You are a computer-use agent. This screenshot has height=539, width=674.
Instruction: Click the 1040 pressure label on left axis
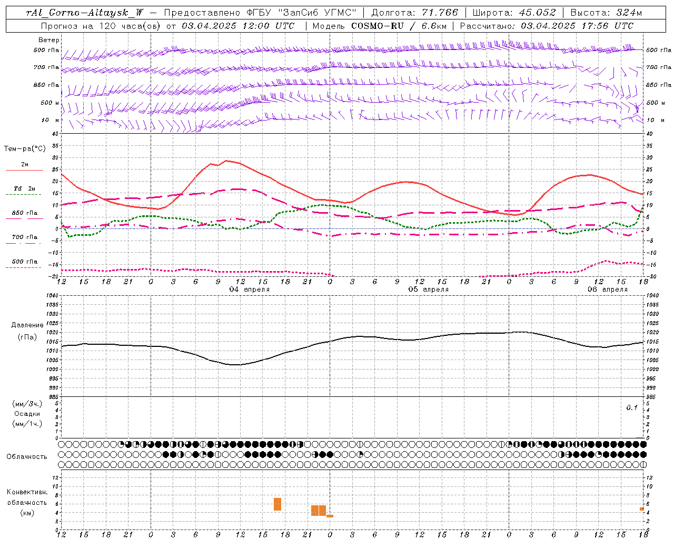click(52, 295)
